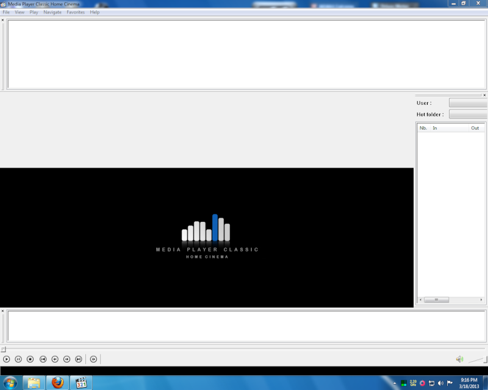This screenshot has width=488, height=390.
Task: Increase playback speed with forward button
Action: click(66, 359)
